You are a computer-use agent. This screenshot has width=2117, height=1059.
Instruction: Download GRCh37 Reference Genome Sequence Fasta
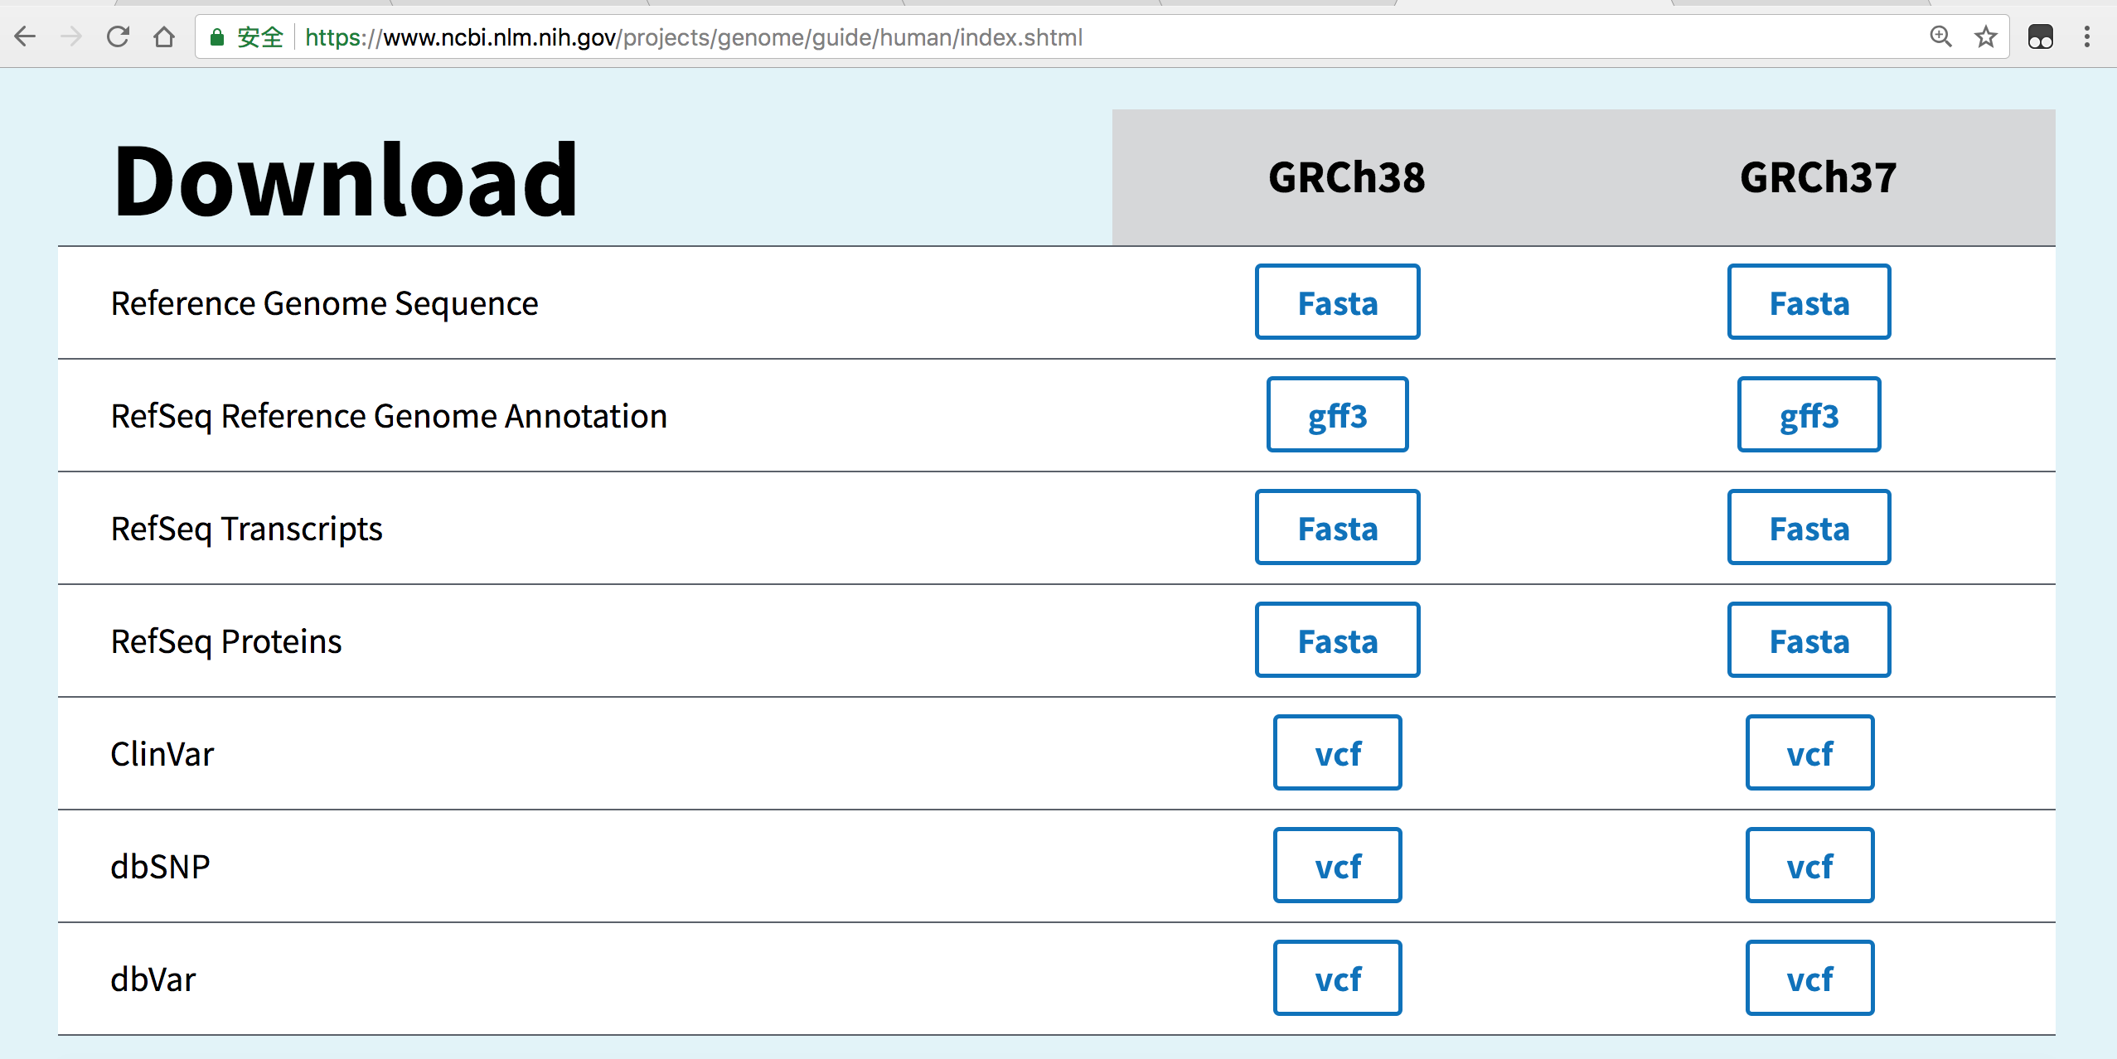(x=1809, y=302)
